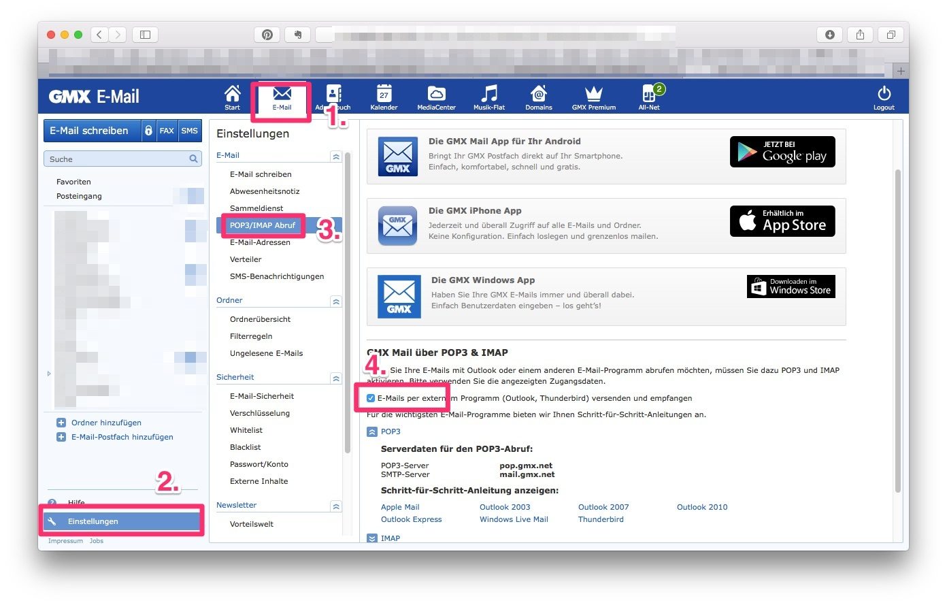The image size is (947, 605).
Task: Open Thunderbird instructions link
Action: (601, 519)
